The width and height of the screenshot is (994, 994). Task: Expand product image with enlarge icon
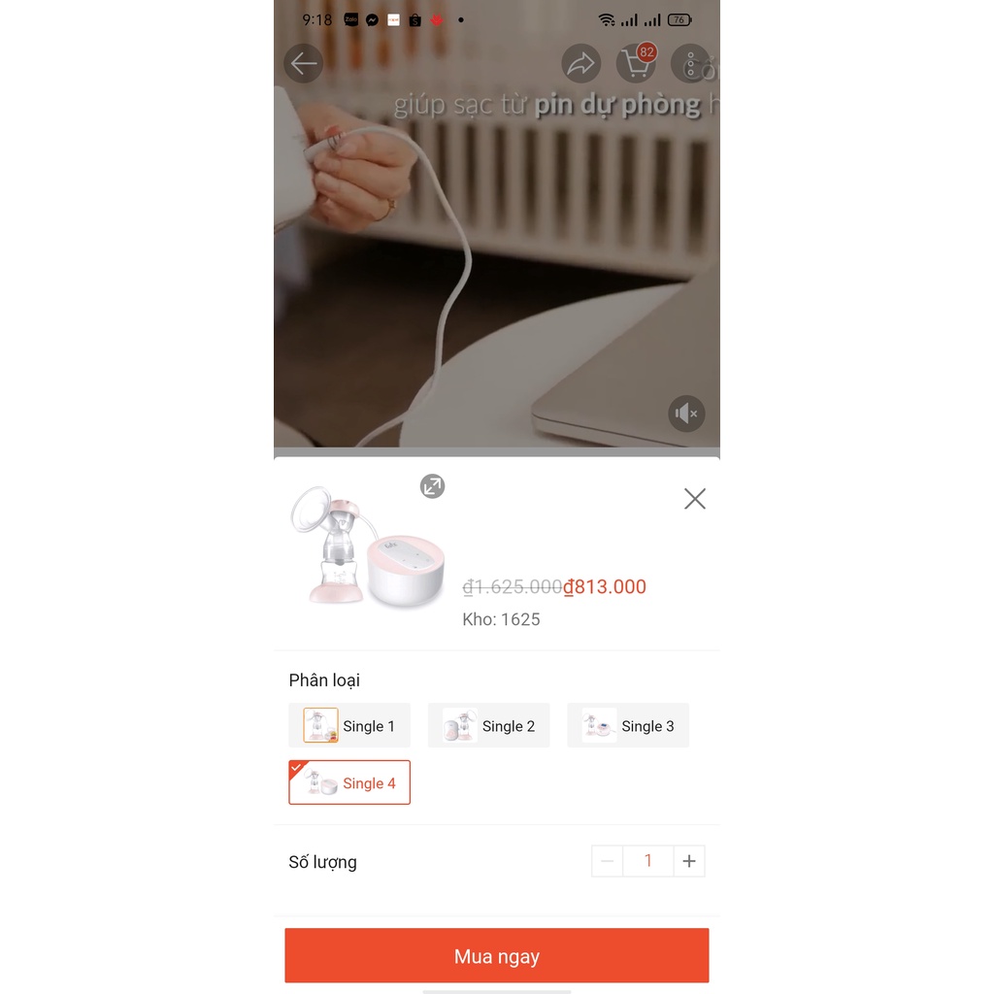click(x=432, y=486)
